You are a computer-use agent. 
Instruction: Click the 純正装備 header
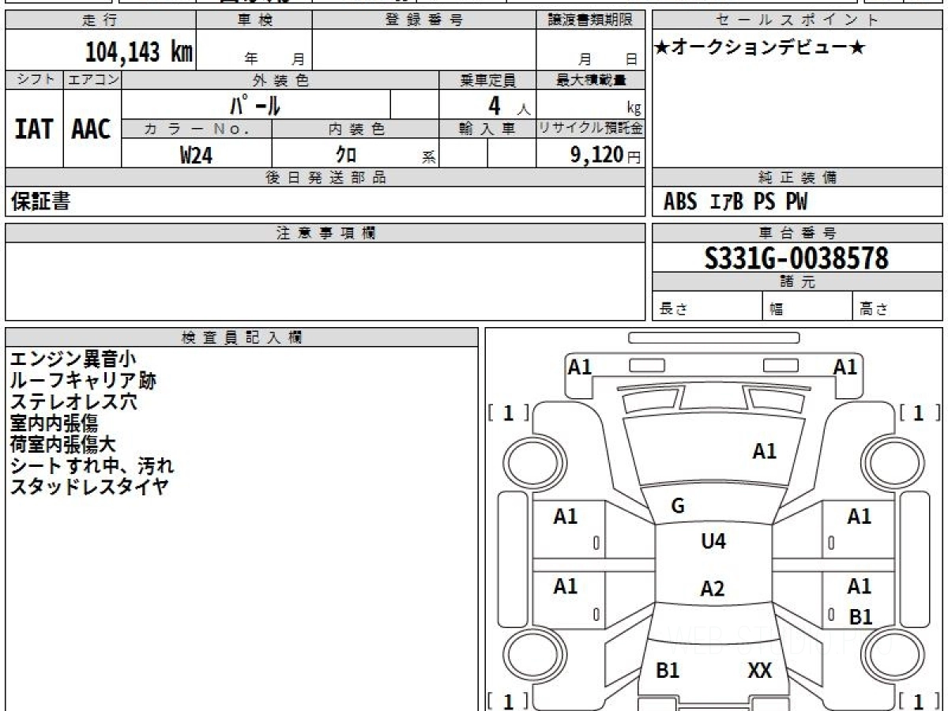(797, 178)
